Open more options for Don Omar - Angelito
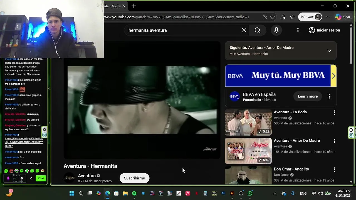The image size is (356, 200). point(334,169)
